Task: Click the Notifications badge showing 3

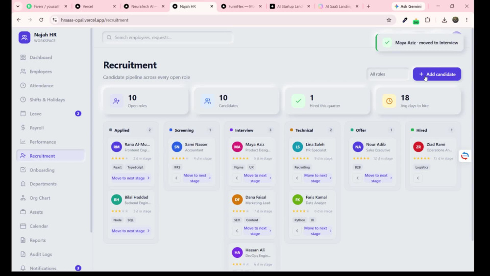Action: pos(78,268)
